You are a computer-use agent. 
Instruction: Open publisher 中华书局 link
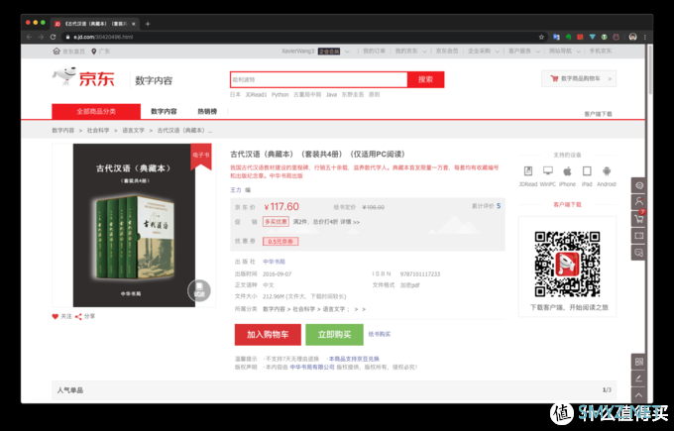[274, 262]
